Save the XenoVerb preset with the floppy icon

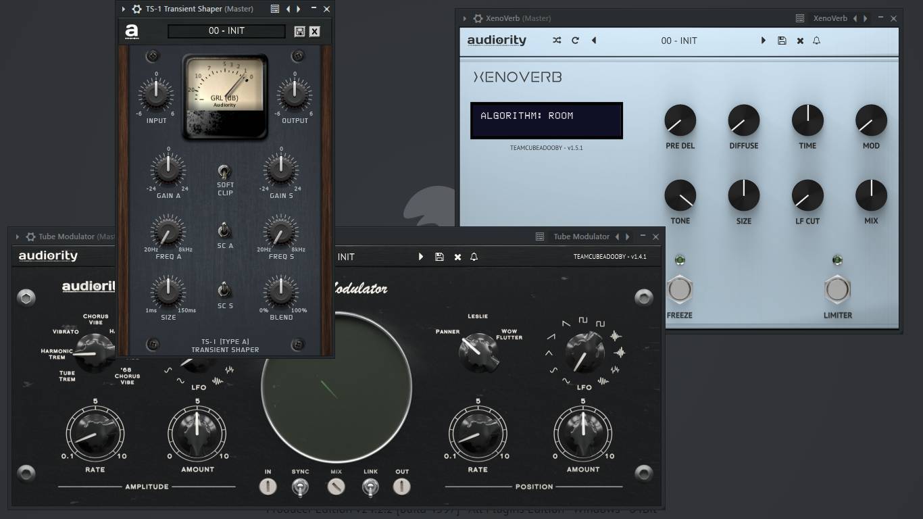point(782,41)
